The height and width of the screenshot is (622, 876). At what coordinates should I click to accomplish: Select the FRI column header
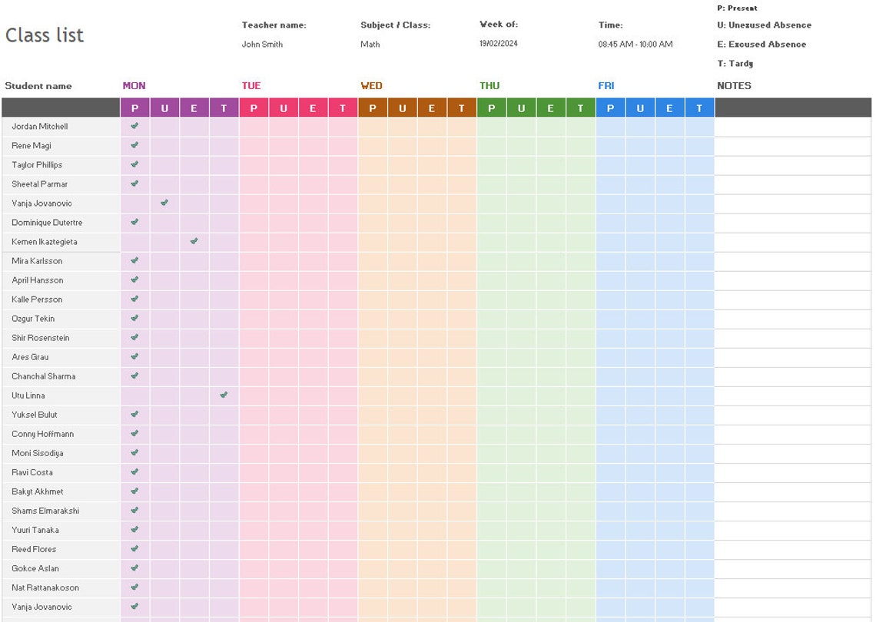[x=606, y=85]
